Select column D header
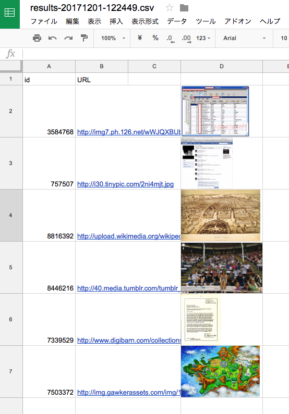The width and height of the screenshot is (289, 414). (222, 67)
